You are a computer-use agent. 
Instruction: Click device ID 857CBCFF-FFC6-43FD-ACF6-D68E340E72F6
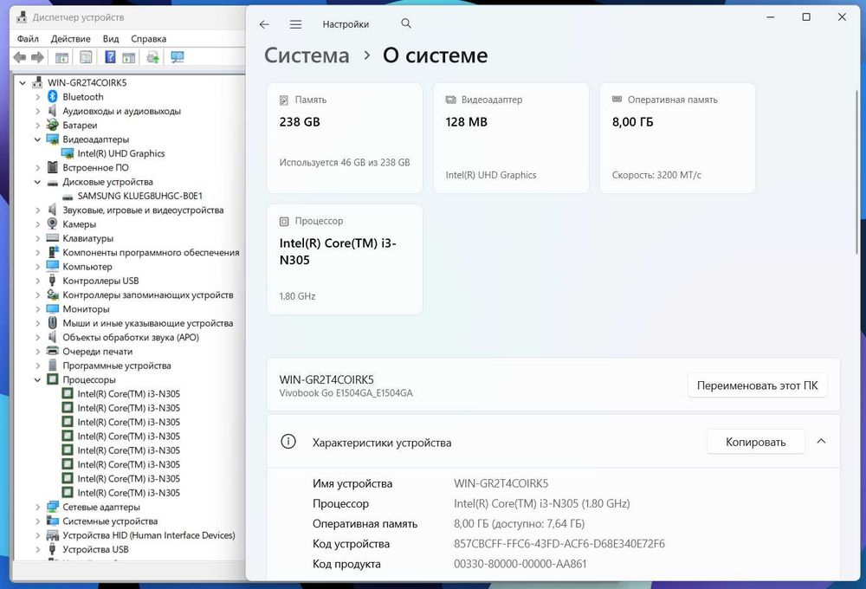point(559,544)
